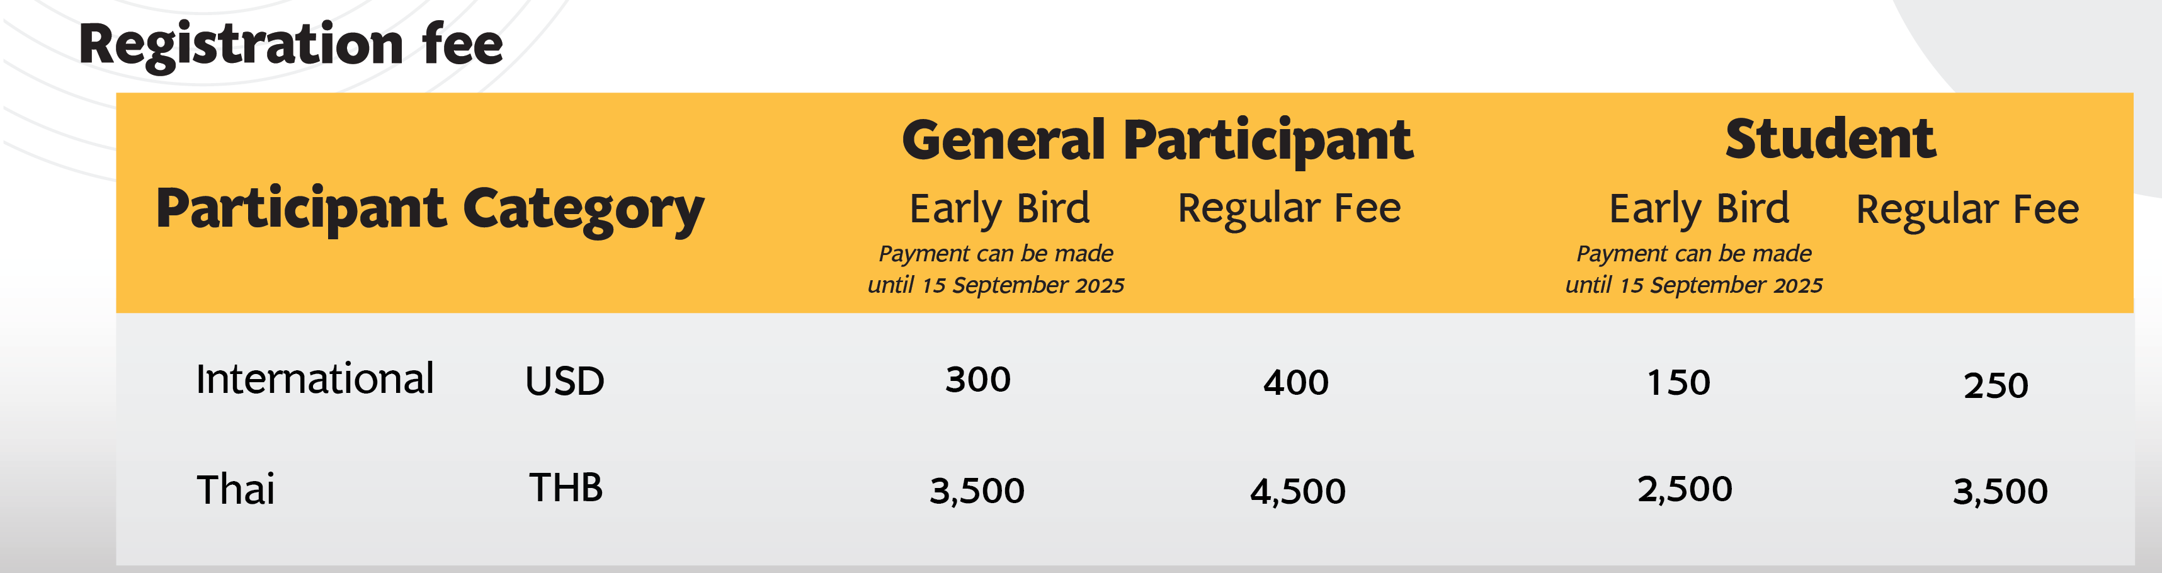Click the "THB" currency label
Screen dimensions: 2162x573
point(566,488)
